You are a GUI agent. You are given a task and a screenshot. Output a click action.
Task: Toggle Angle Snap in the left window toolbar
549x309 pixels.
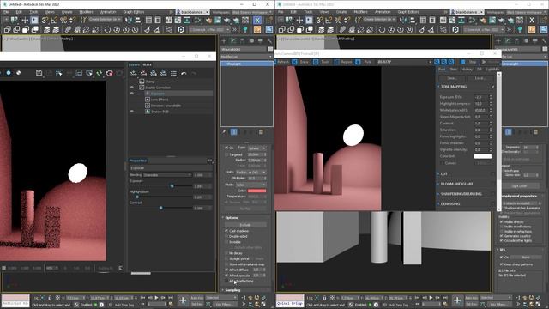click(x=54, y=21)
